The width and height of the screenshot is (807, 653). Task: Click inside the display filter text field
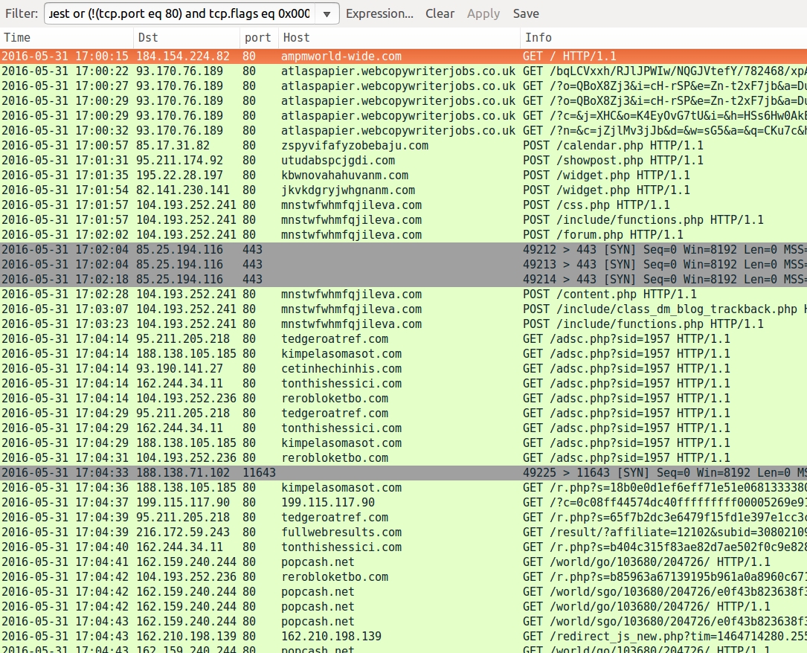179,13
